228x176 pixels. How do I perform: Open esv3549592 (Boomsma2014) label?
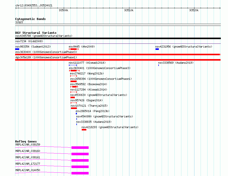tap(89, 84)
